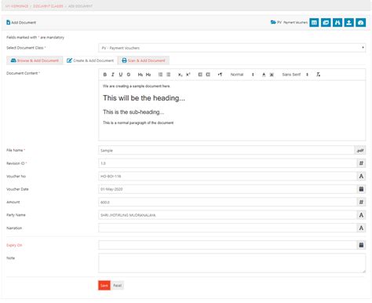Screen dimensions: 372x303
Task: Apply subscript formatting
Action: 180,75
